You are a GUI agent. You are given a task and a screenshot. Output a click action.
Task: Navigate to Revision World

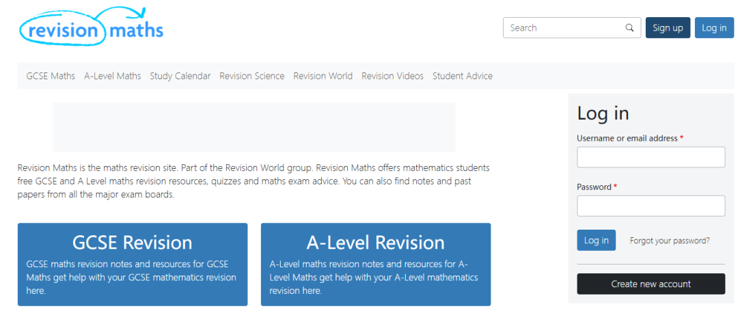tap(323, 76)
